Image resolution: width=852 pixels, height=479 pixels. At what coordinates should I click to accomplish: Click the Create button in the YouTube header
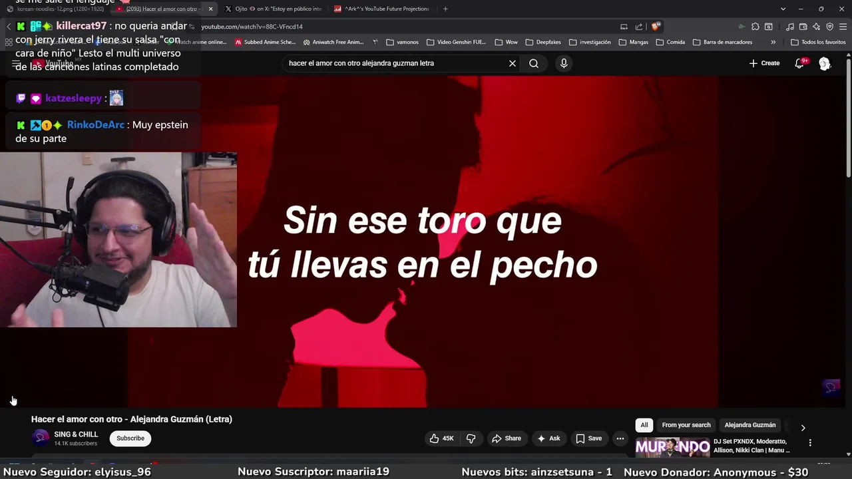click(764, 63)
